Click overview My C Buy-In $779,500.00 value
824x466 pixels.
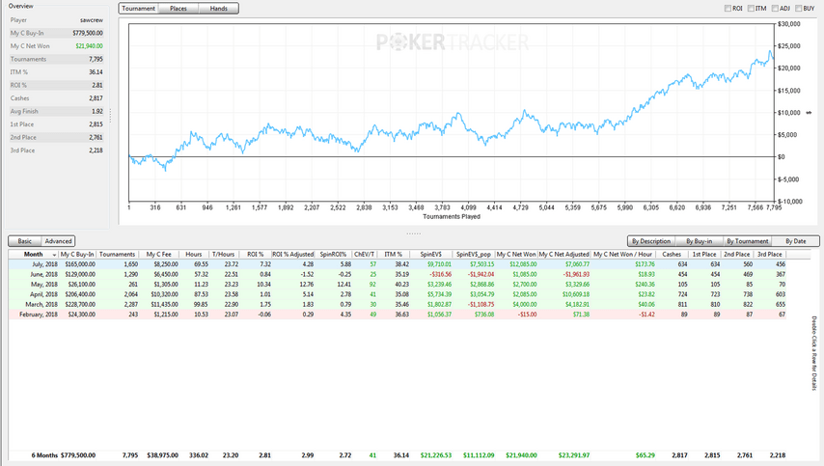(88, 33)
